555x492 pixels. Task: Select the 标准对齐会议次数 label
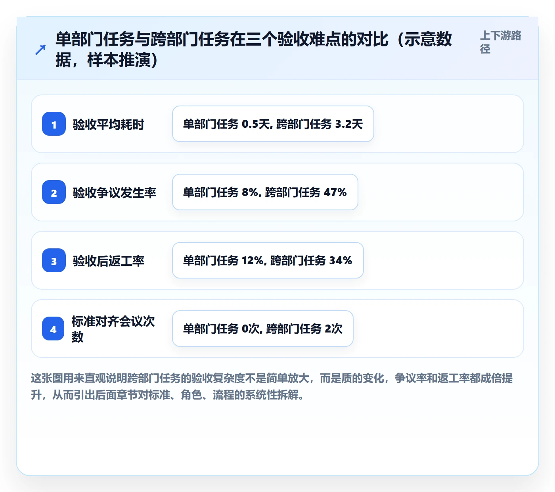113,329
